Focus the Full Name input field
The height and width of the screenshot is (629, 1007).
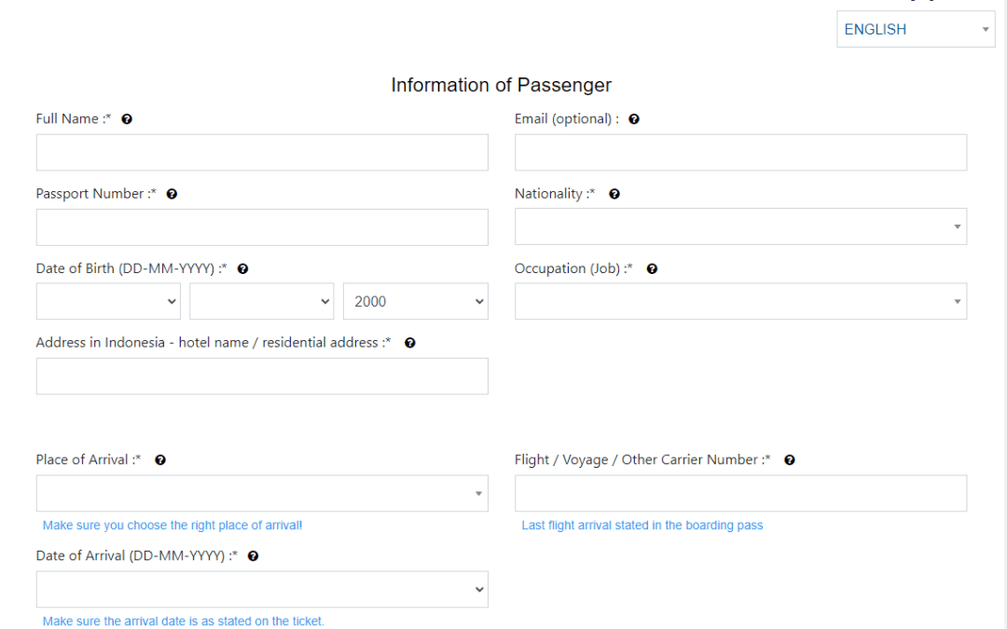point(262,152)
